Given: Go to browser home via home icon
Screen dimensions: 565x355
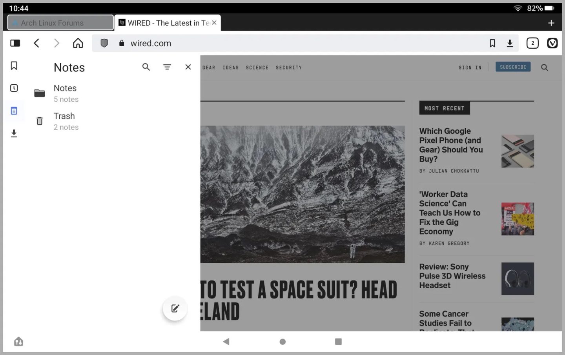Looking at the screenshot, I should (x=78, y=43).
